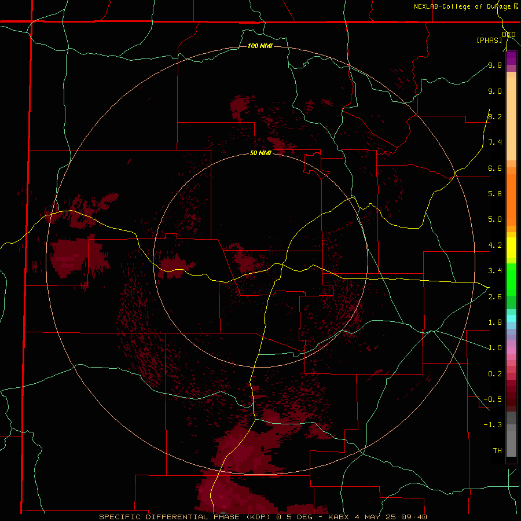Click the 1.0 legend value
Image resolution: width=521 pixels, height=521 pixels.
pyautogui.click(x=495, y=348)
